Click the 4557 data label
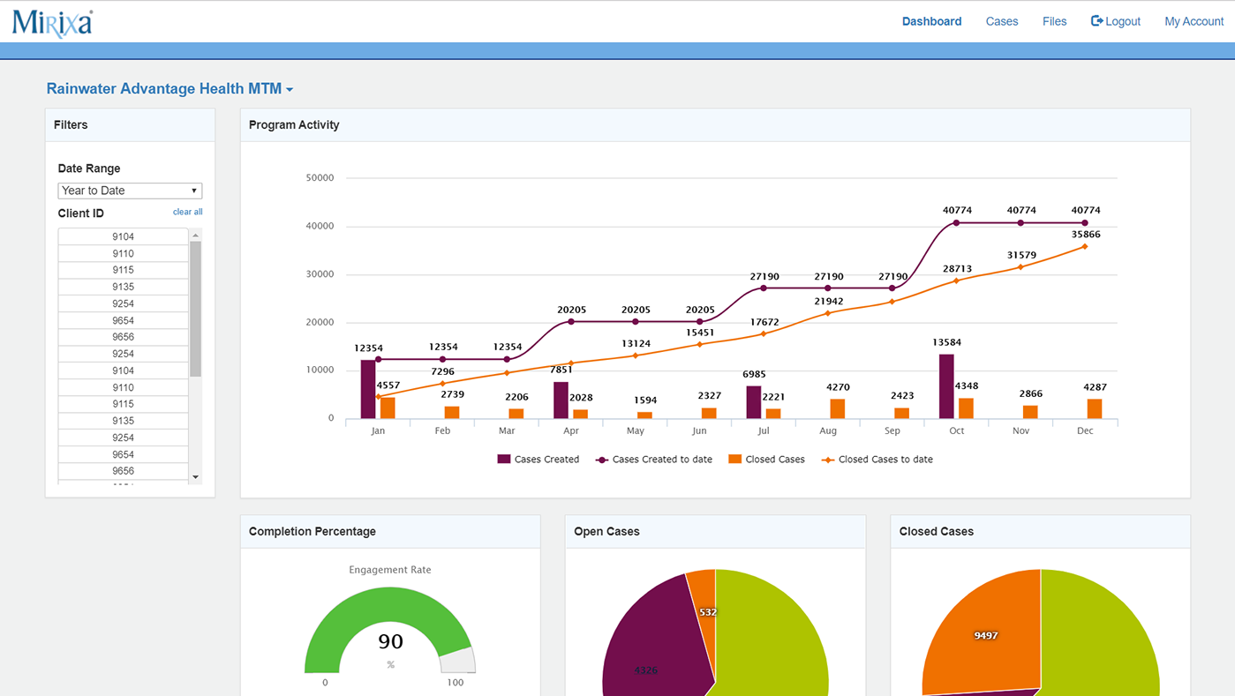The width and height of the screenshot is (1235, 696). tap(388, 385)
